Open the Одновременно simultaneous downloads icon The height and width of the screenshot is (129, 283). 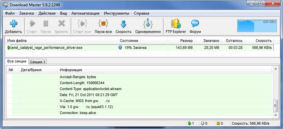(x=148, y=24)
